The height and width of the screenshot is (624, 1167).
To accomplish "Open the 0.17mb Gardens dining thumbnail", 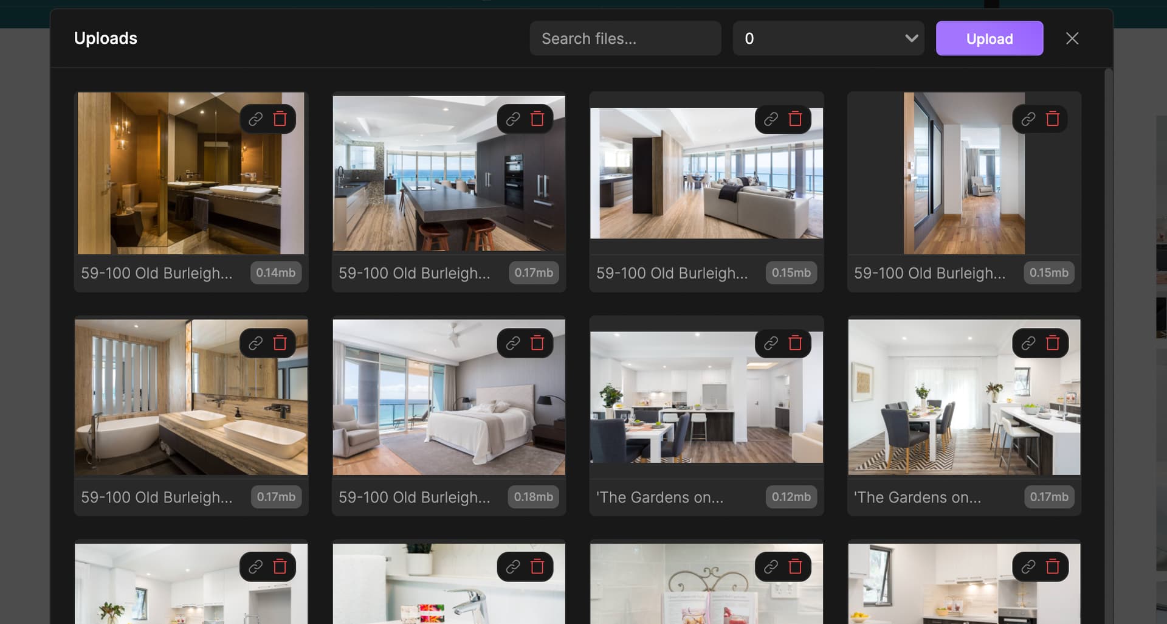I will point(964,397).
